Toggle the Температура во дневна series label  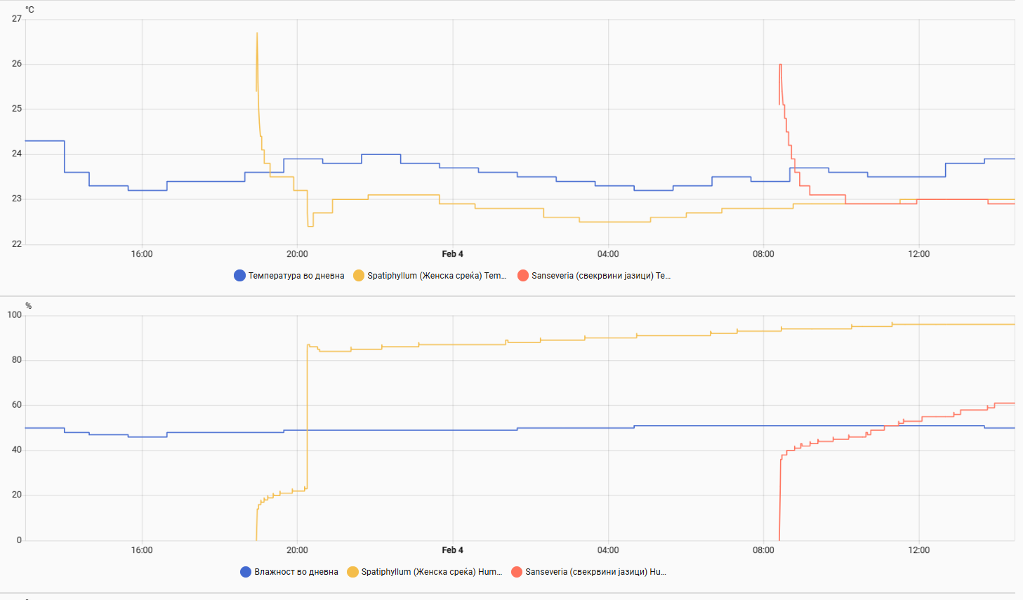[296, 276]
